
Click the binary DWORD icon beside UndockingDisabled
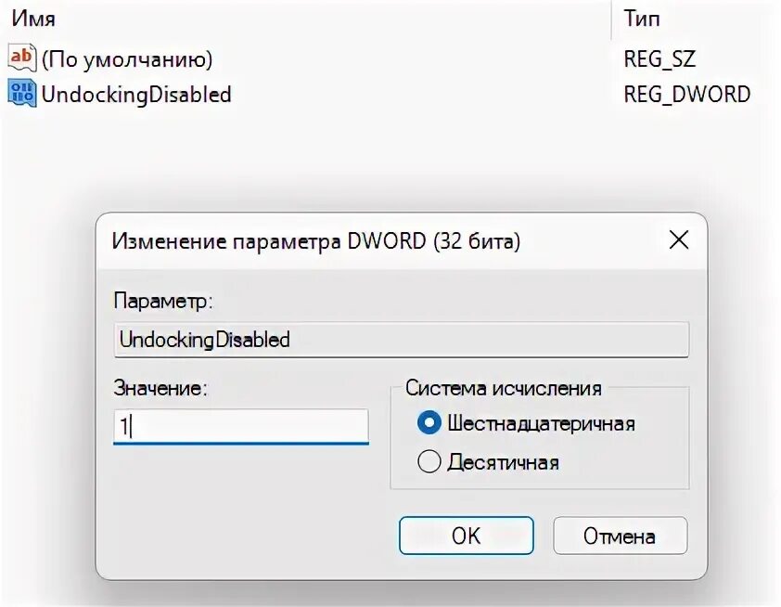22,94
